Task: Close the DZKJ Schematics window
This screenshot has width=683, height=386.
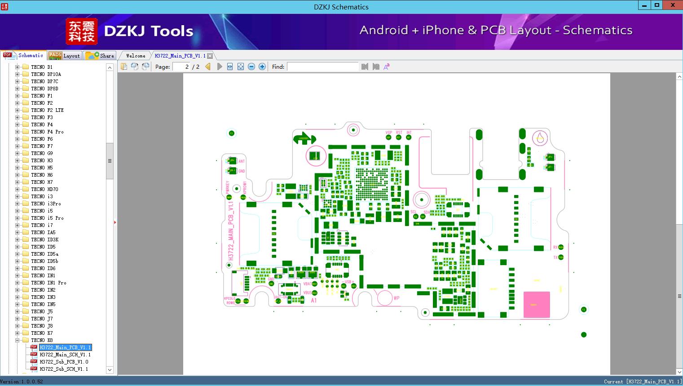Action: (673, 5)
